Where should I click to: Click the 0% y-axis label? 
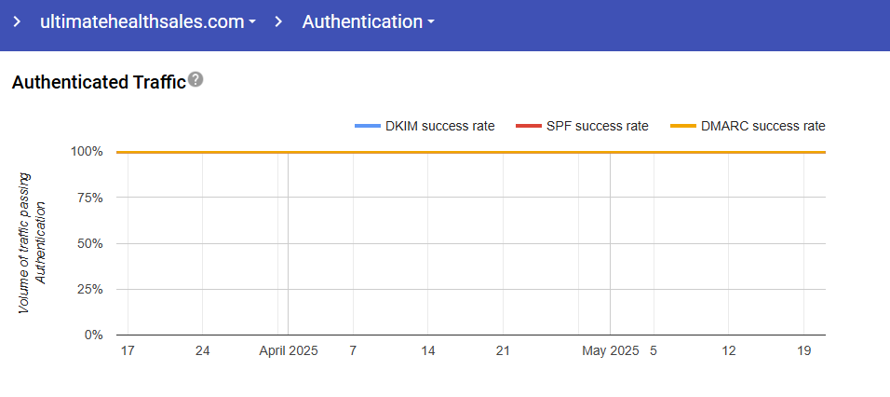(95, 335)
